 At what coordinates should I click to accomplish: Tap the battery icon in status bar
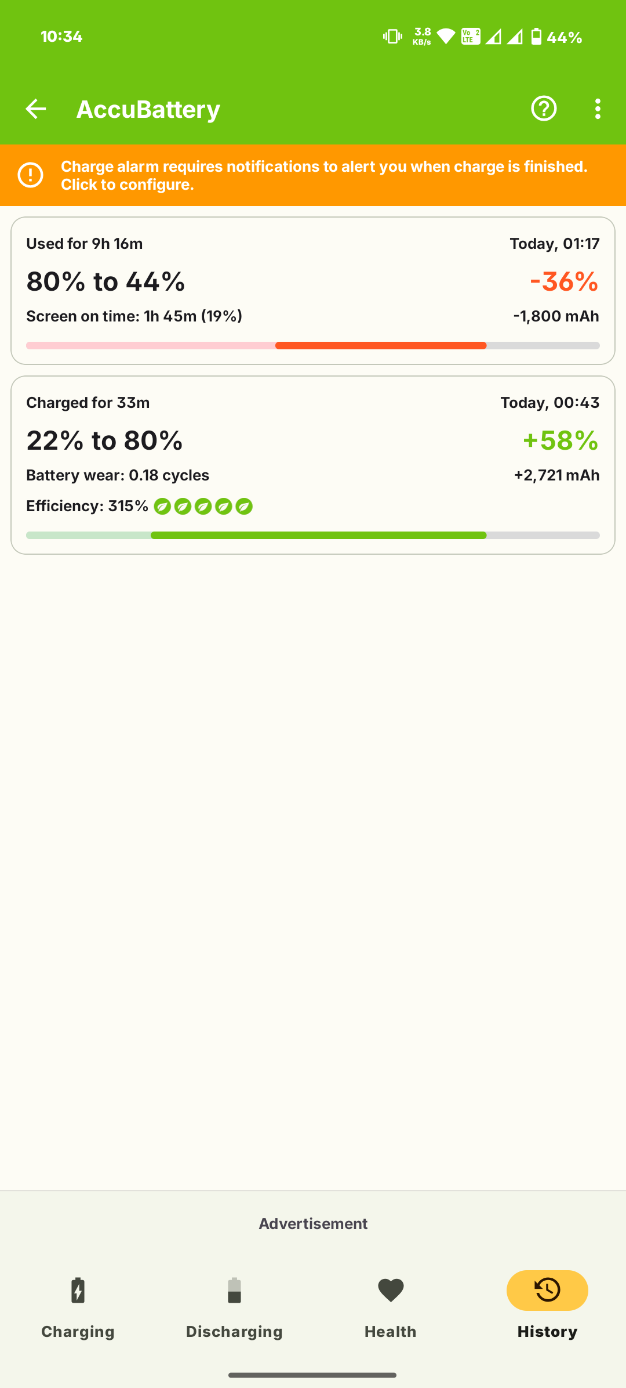click(x=536, y=37)
